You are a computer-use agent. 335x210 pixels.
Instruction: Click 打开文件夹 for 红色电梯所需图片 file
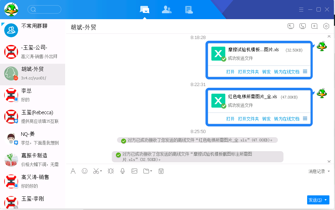coord(248,119)
